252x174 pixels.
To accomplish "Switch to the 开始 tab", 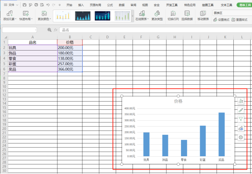I will point(69,5).
